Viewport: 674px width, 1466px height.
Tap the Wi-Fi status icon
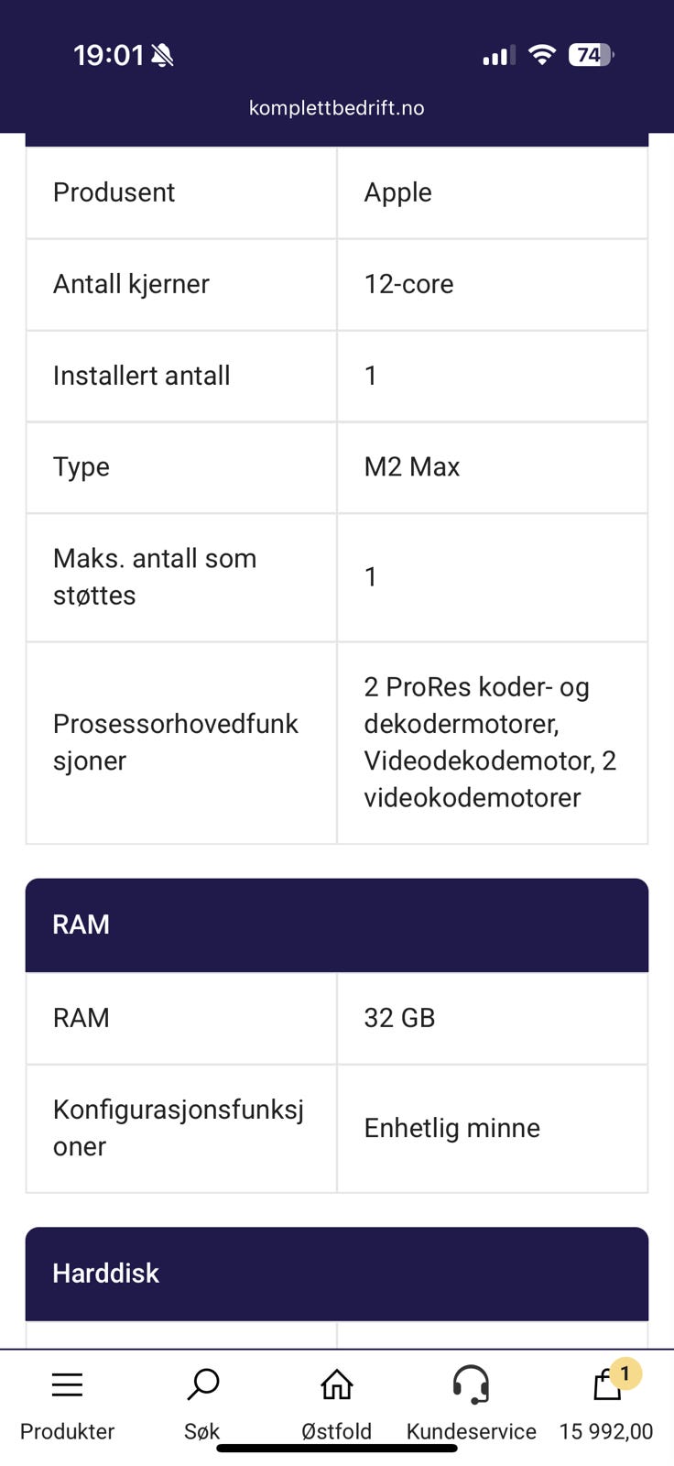coord(542,55)
